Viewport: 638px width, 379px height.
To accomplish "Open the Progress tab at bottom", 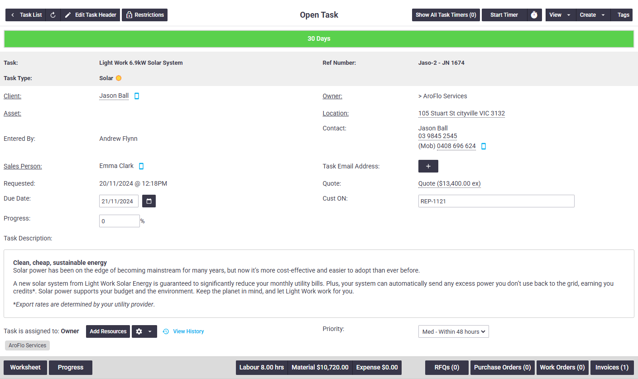I will pos(71,368).
